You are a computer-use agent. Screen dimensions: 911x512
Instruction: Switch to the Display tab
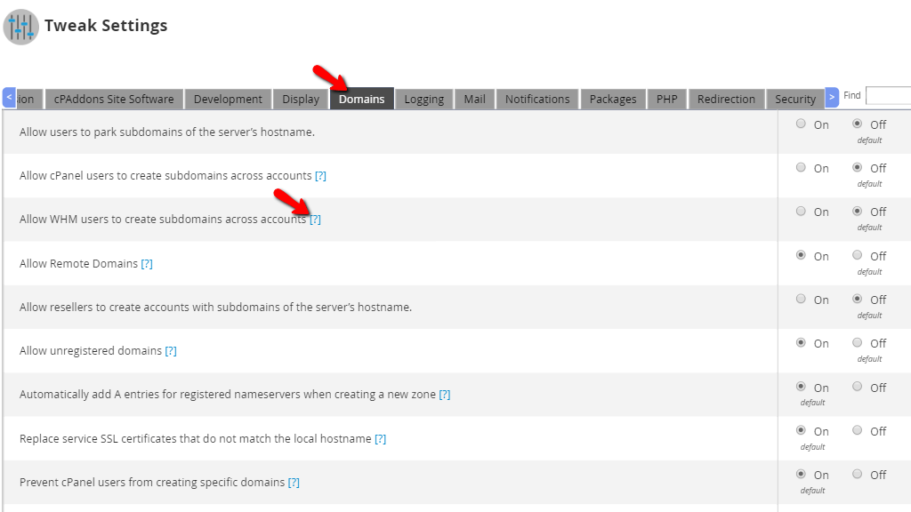(x=301, y=100)
